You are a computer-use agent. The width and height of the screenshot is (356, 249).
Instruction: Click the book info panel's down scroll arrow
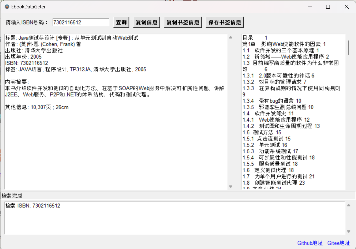[231, 186]
